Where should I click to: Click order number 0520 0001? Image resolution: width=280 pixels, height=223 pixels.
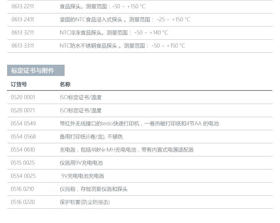click(23, 97)
